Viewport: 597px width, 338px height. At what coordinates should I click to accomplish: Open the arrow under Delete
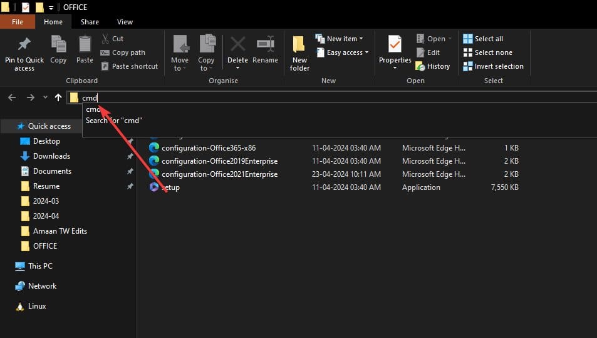(x=237, y=68)
